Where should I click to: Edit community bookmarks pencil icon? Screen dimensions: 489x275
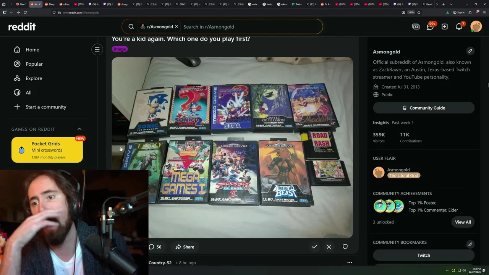click(x=470, y=244)
